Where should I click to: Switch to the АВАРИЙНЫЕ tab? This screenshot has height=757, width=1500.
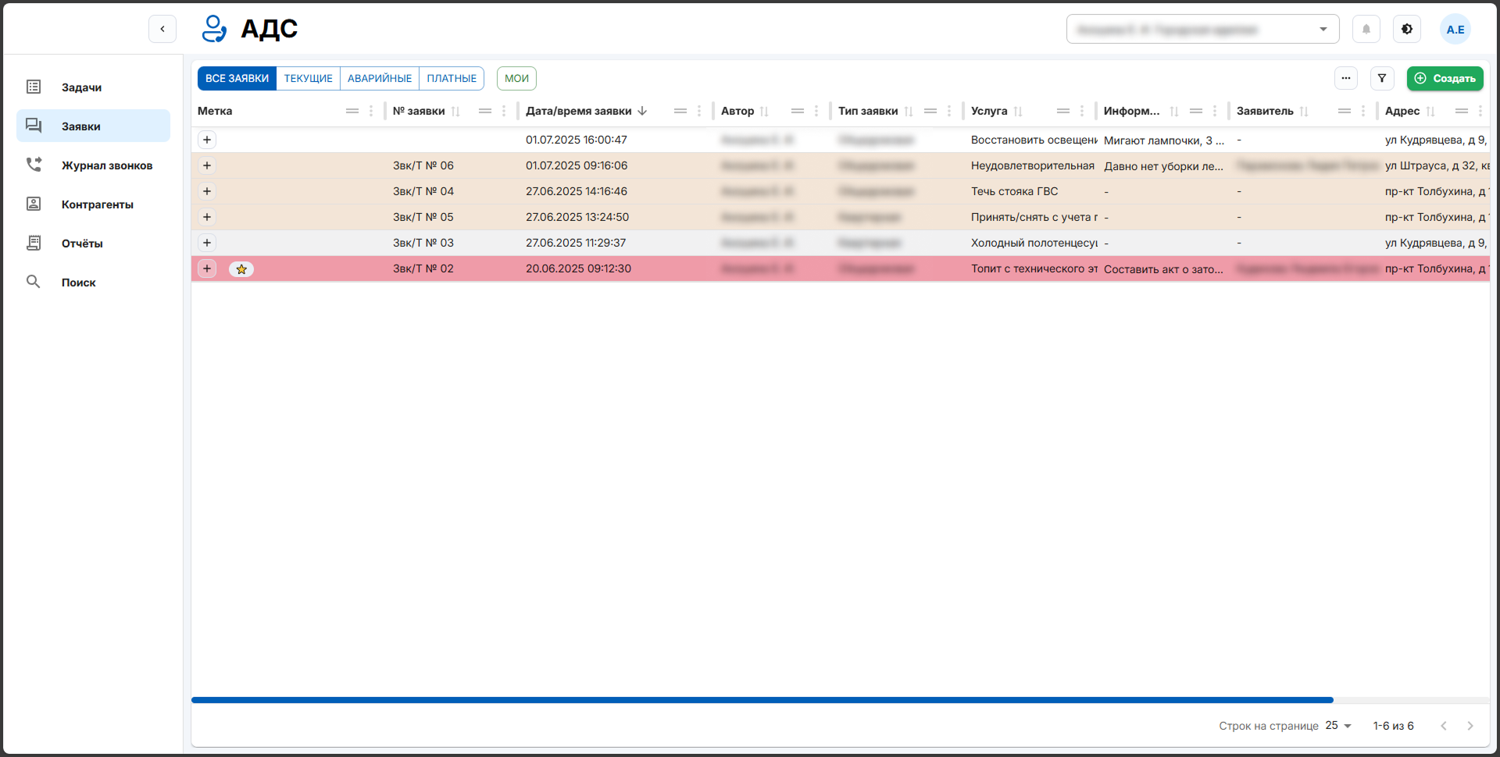click(x=380, y=78)
